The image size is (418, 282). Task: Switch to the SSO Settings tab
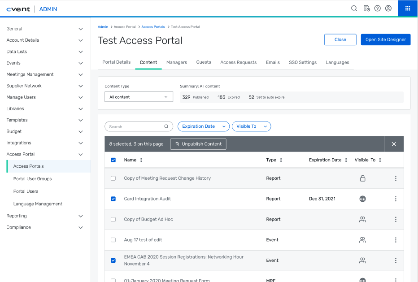pos(303,62)
